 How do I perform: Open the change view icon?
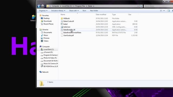161,11
